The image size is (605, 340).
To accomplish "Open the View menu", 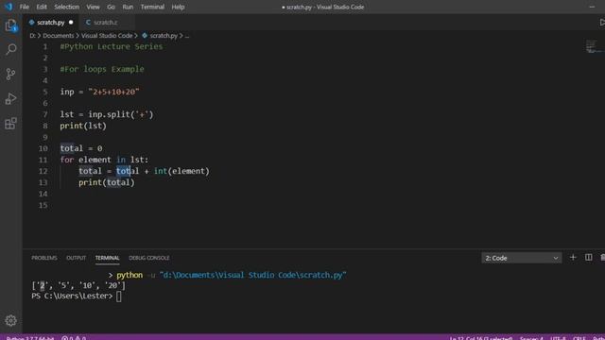I will pos(93,7).
